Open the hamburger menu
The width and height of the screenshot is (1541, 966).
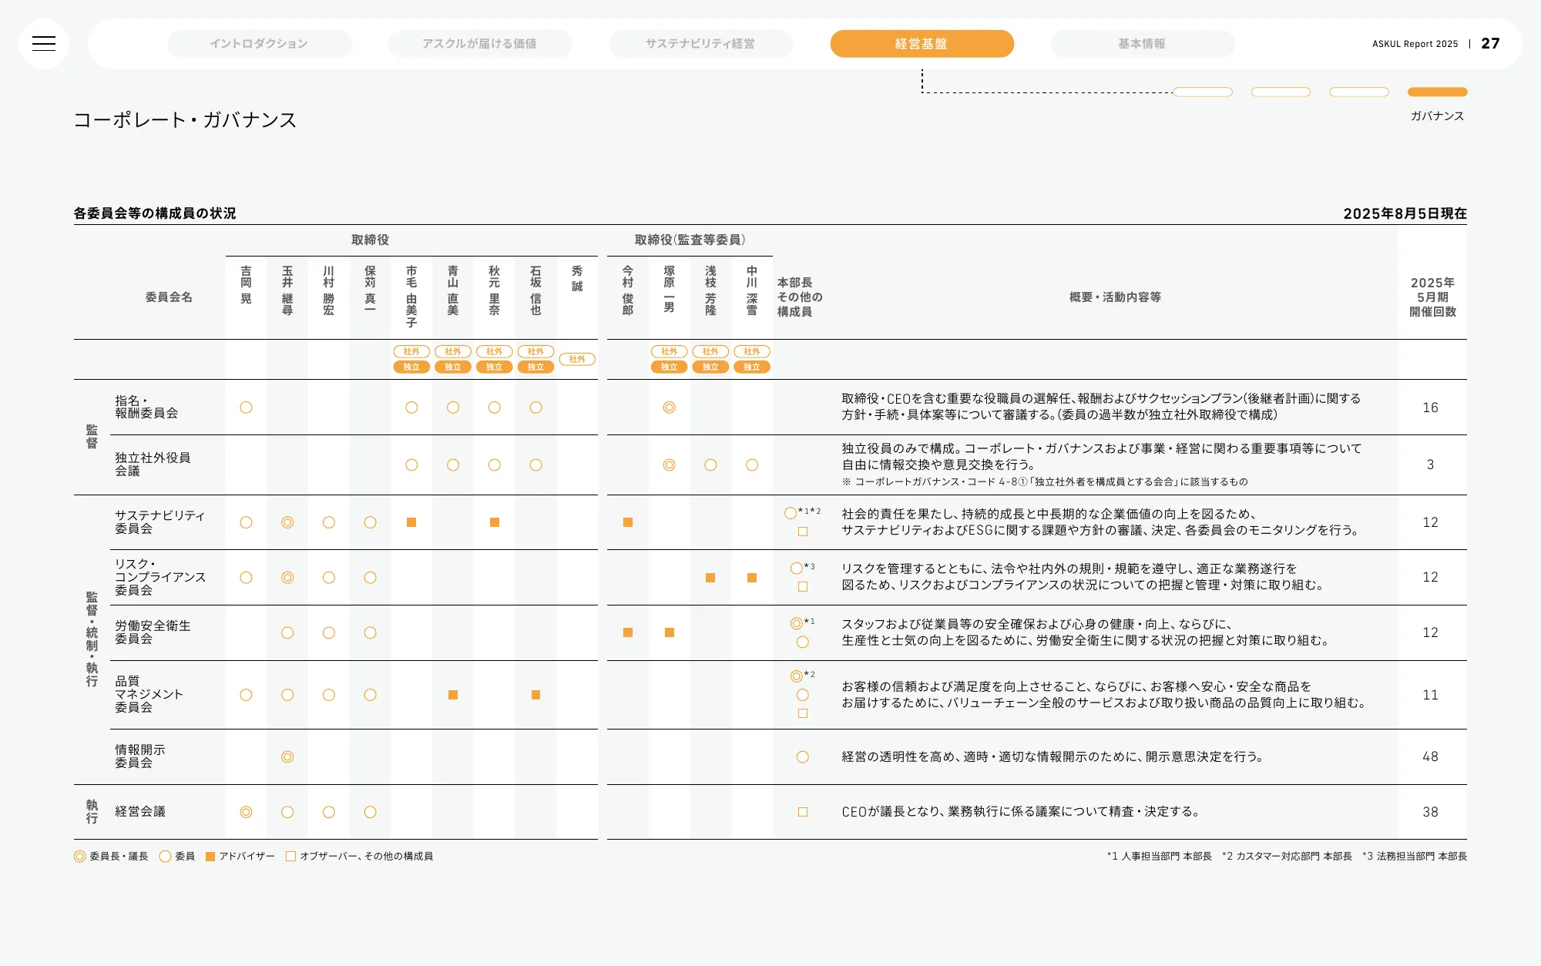point(44,44)
